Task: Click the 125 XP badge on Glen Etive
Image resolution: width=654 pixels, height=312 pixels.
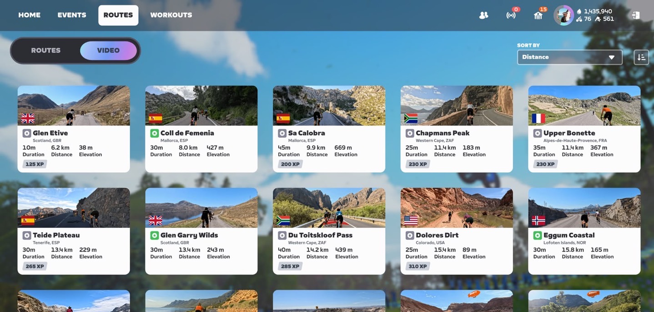Action: coord(35,164)
